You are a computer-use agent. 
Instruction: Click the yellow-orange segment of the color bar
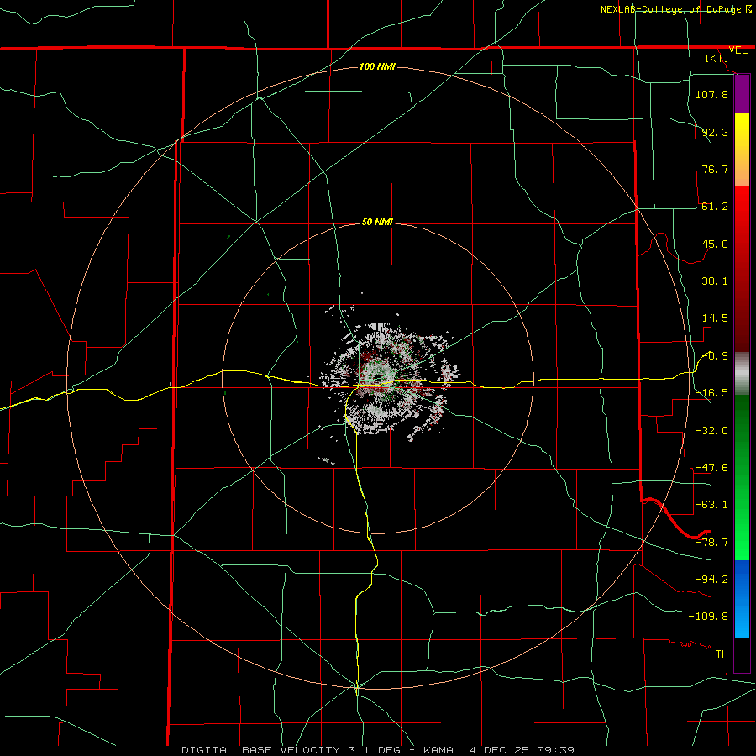(x=742, y=150)
